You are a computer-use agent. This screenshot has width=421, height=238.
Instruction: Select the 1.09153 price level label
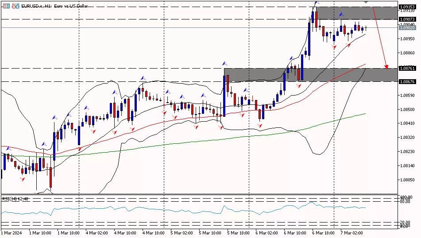(x=407, y=7)
